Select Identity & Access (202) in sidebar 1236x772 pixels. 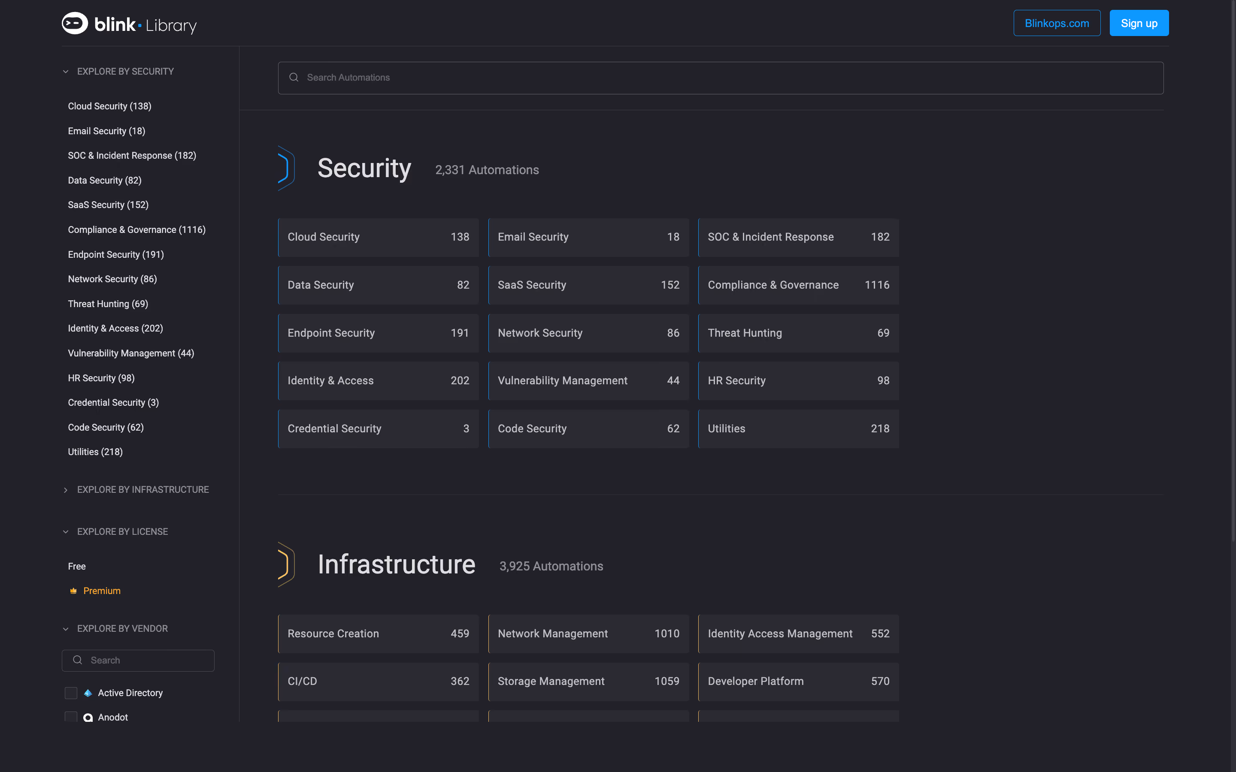coord(115,328)
